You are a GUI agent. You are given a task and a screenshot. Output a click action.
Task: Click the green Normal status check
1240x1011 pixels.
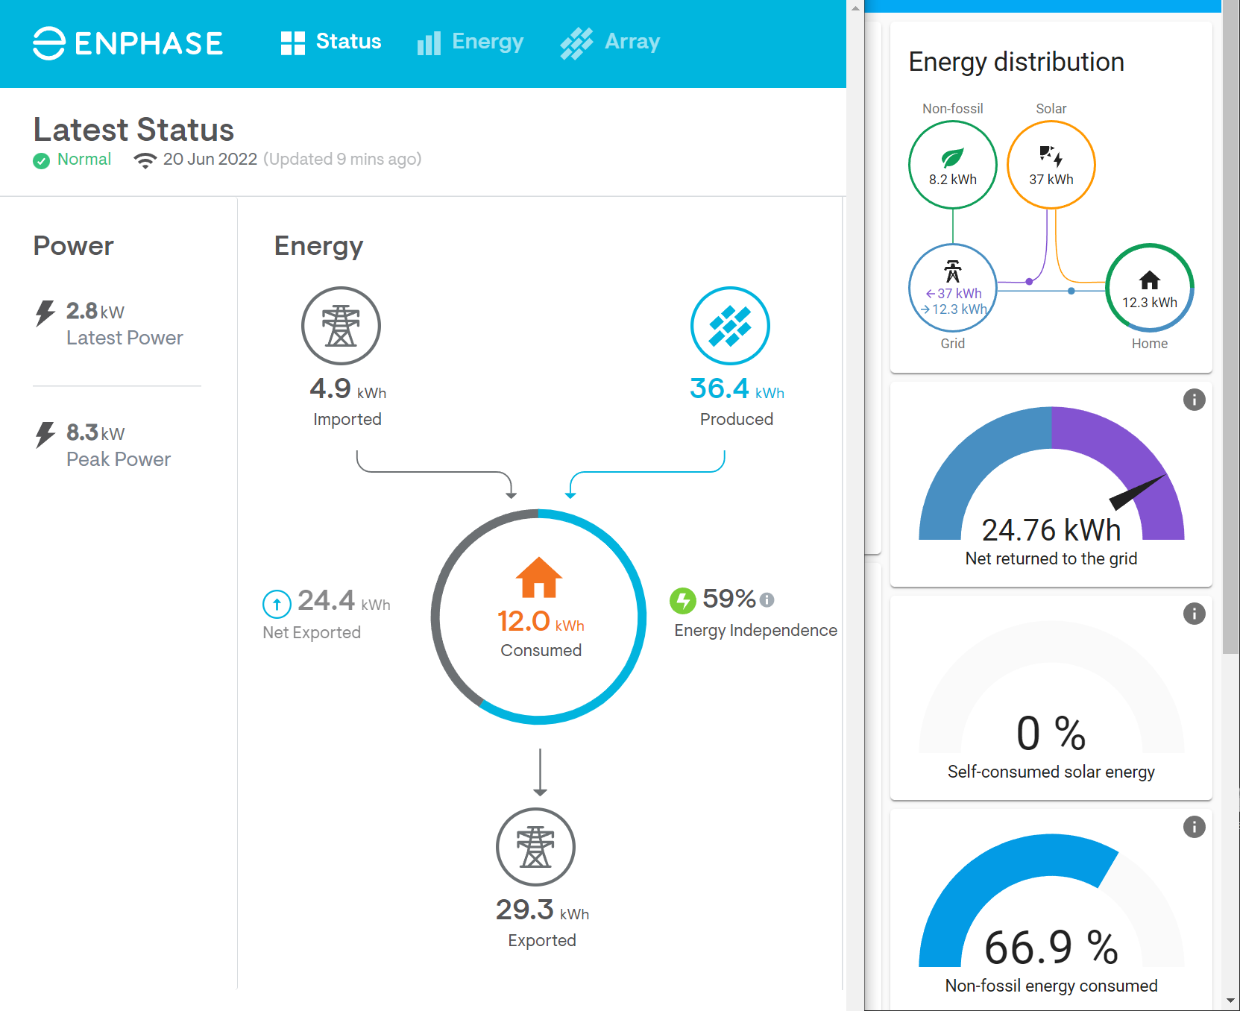click(41, 160)
